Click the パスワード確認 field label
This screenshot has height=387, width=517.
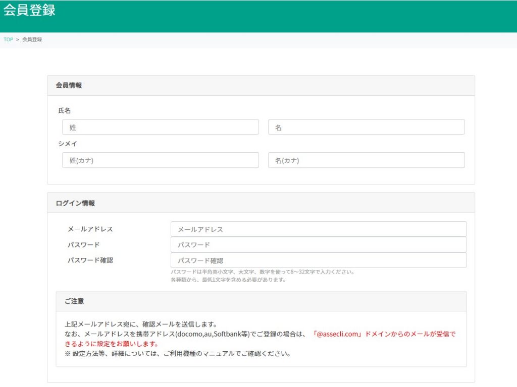tap(90, 261)
